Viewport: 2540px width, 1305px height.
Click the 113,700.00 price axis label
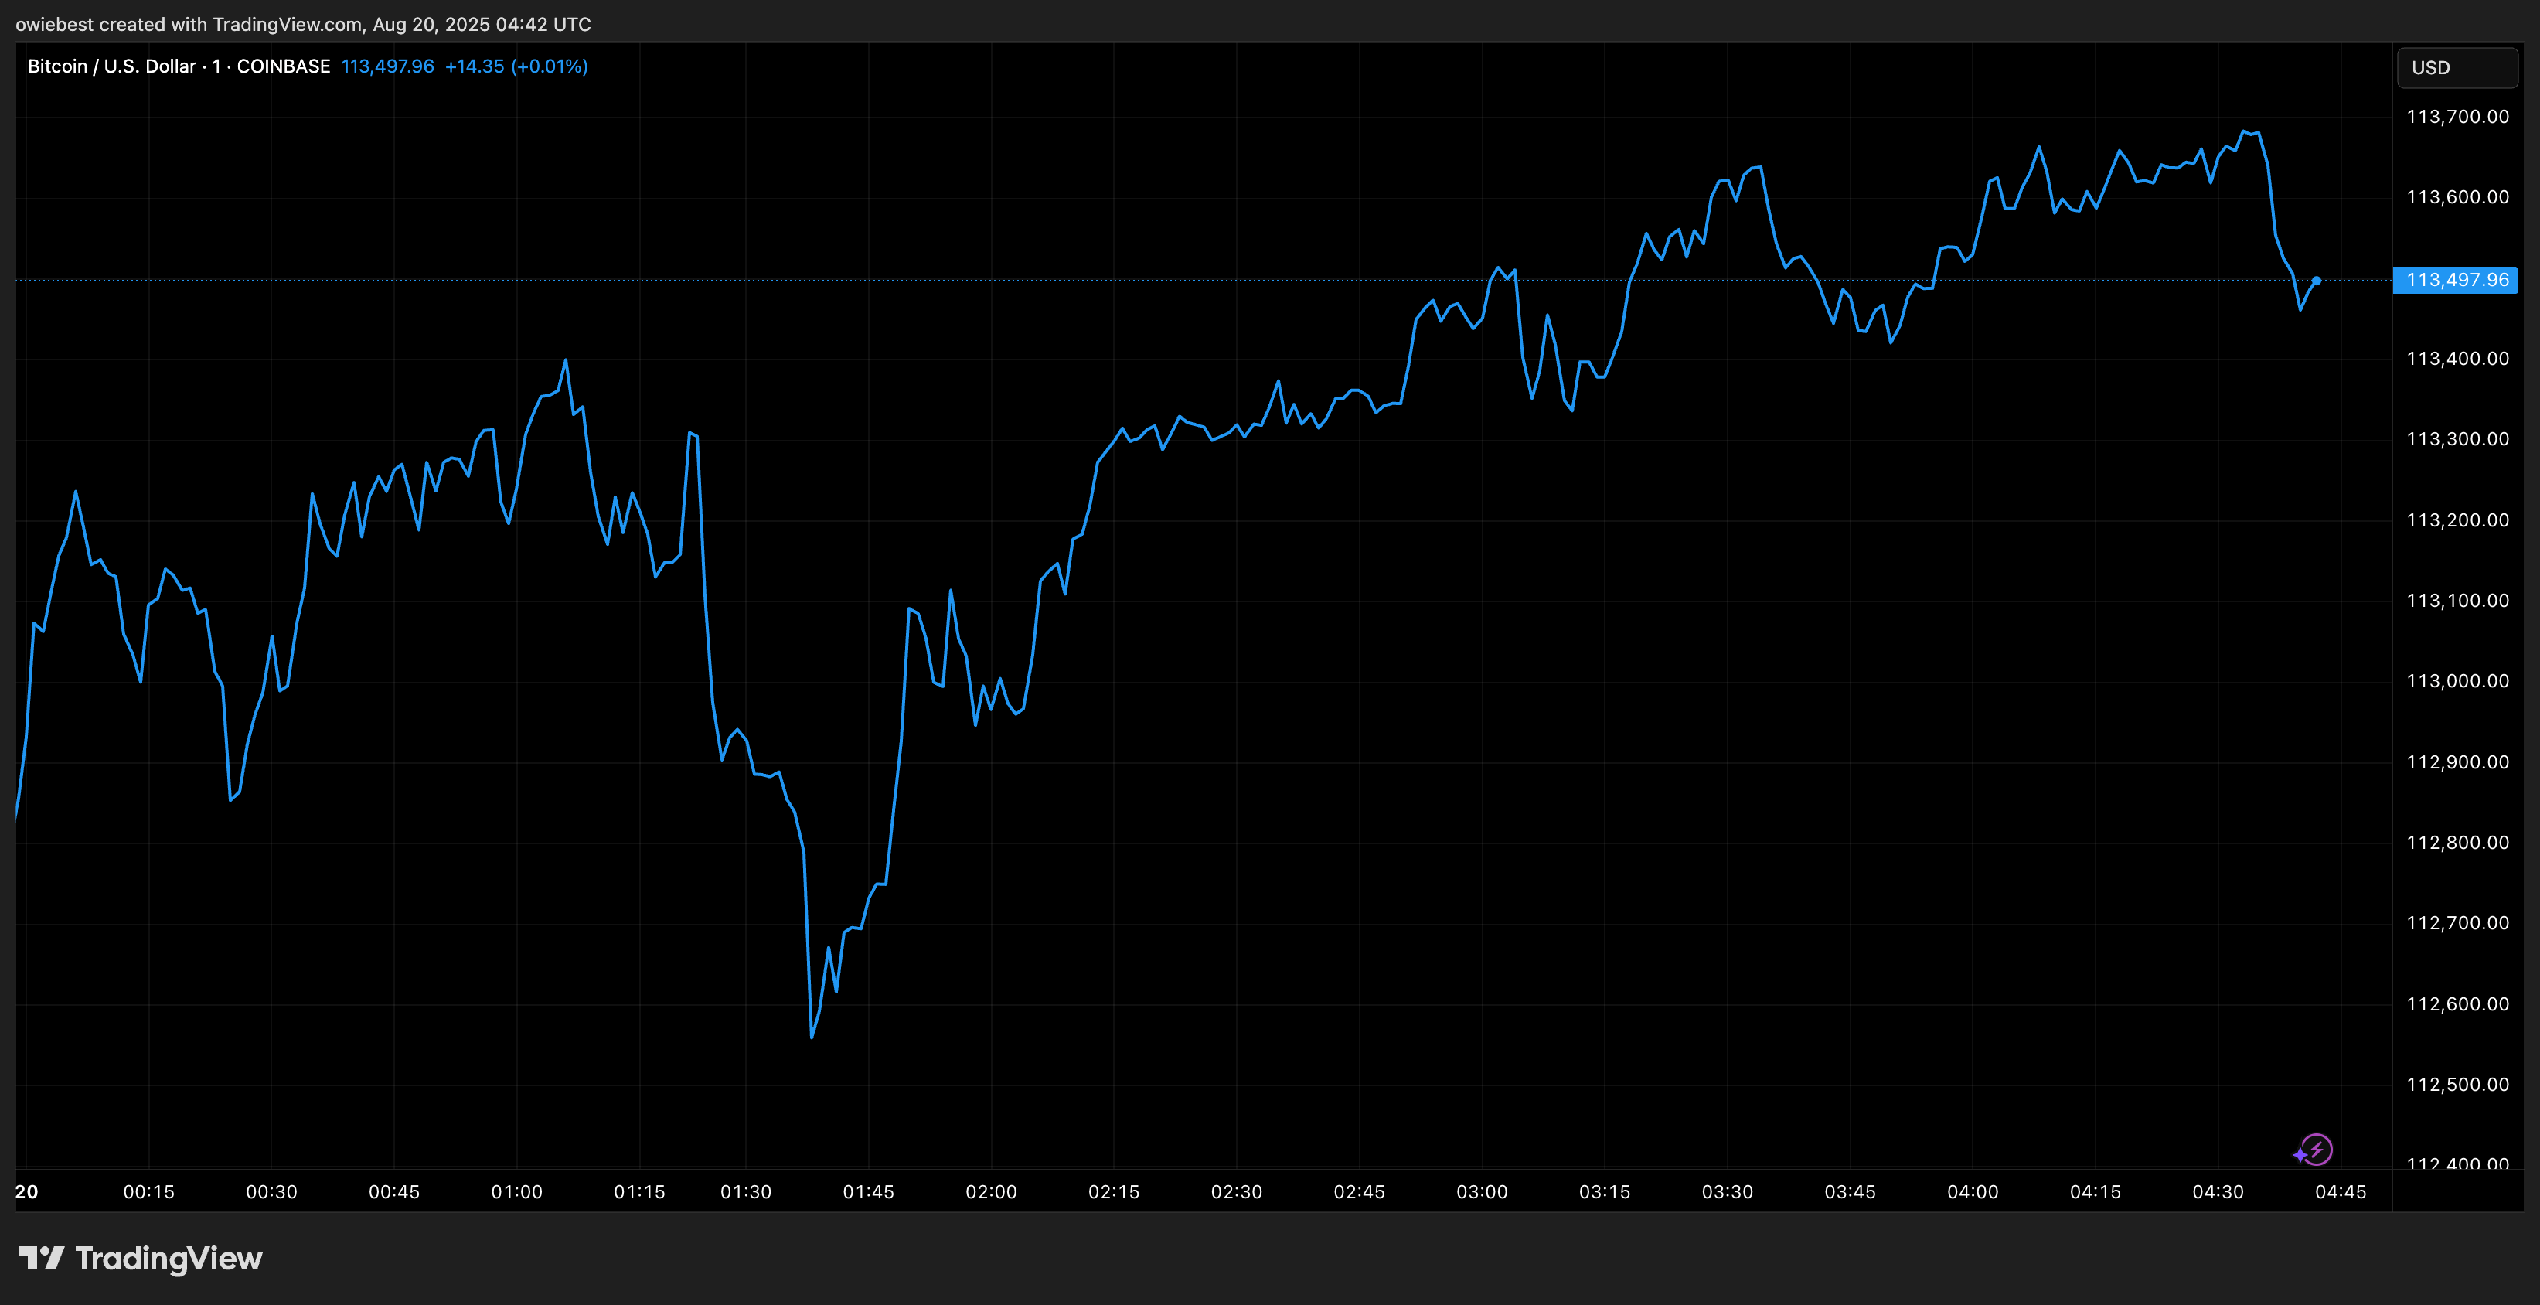[2457, 117]
